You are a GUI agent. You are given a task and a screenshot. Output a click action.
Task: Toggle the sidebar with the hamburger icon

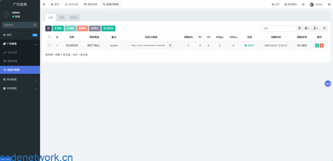(44, 4)
